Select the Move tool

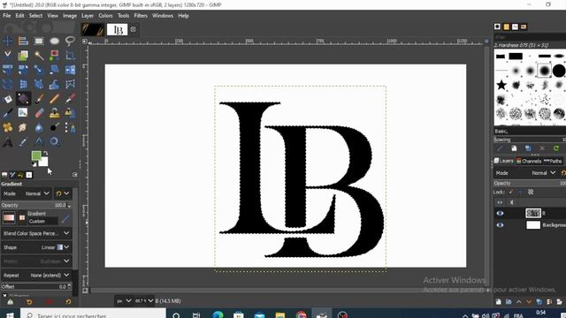[x=7, y=41]
